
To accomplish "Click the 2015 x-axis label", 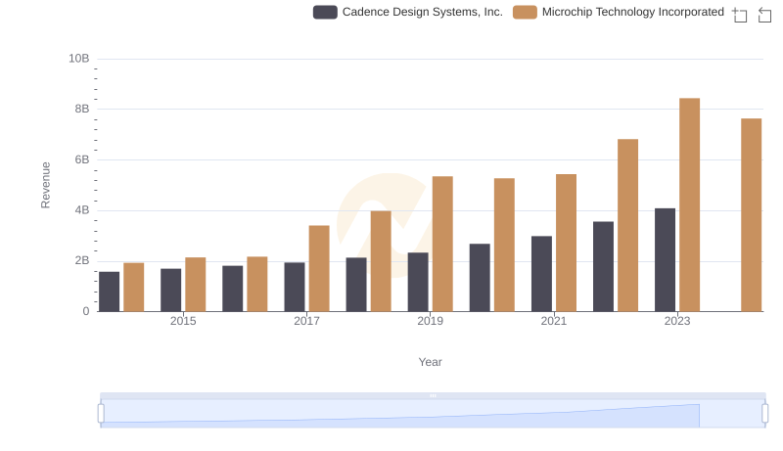I will [183, 321].
